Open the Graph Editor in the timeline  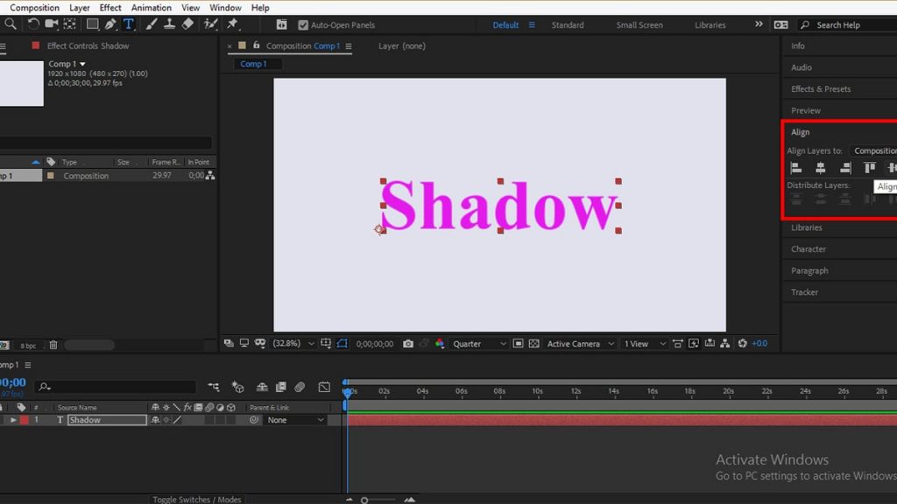point(325,387)
